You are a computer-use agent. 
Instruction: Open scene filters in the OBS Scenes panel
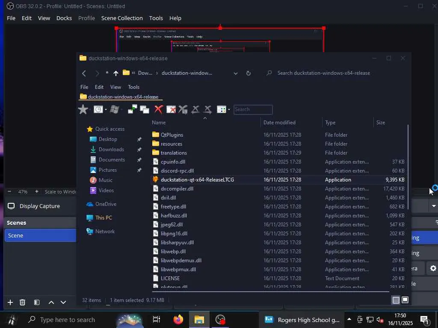coord(37,302)
